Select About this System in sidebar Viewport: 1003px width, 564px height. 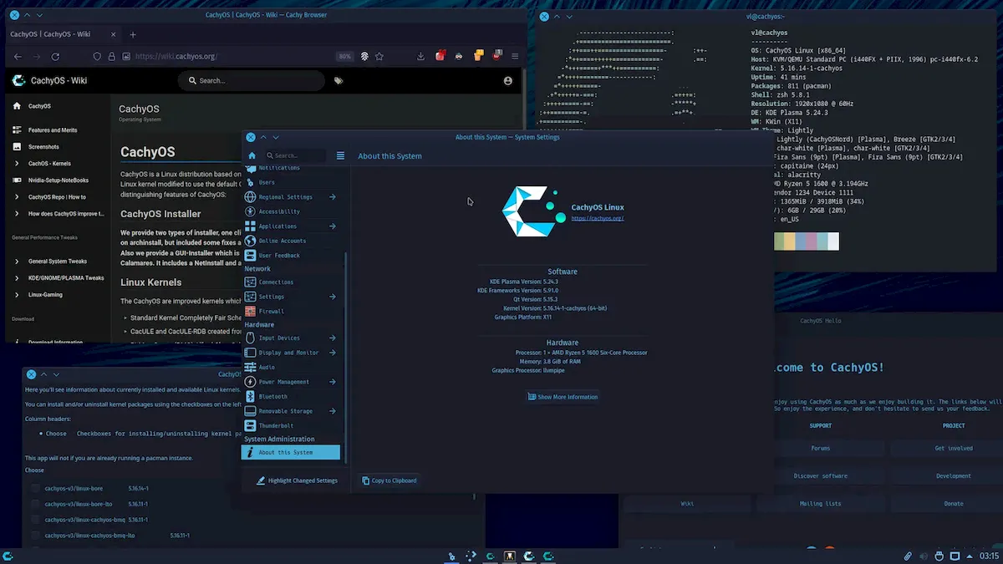pyautogui.click(x=291, y=452)
